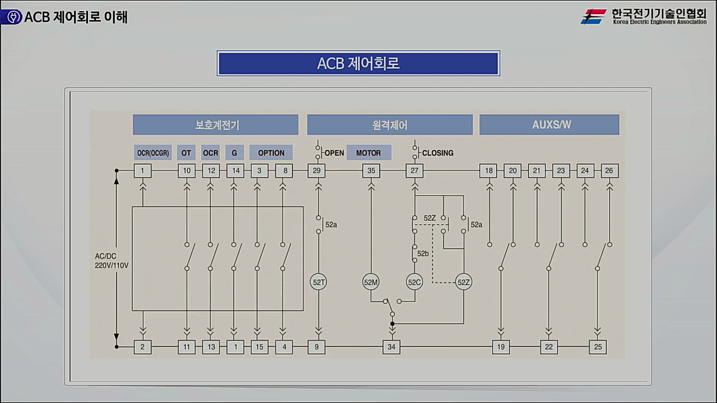Click terminal box 2

coord(143,347)
